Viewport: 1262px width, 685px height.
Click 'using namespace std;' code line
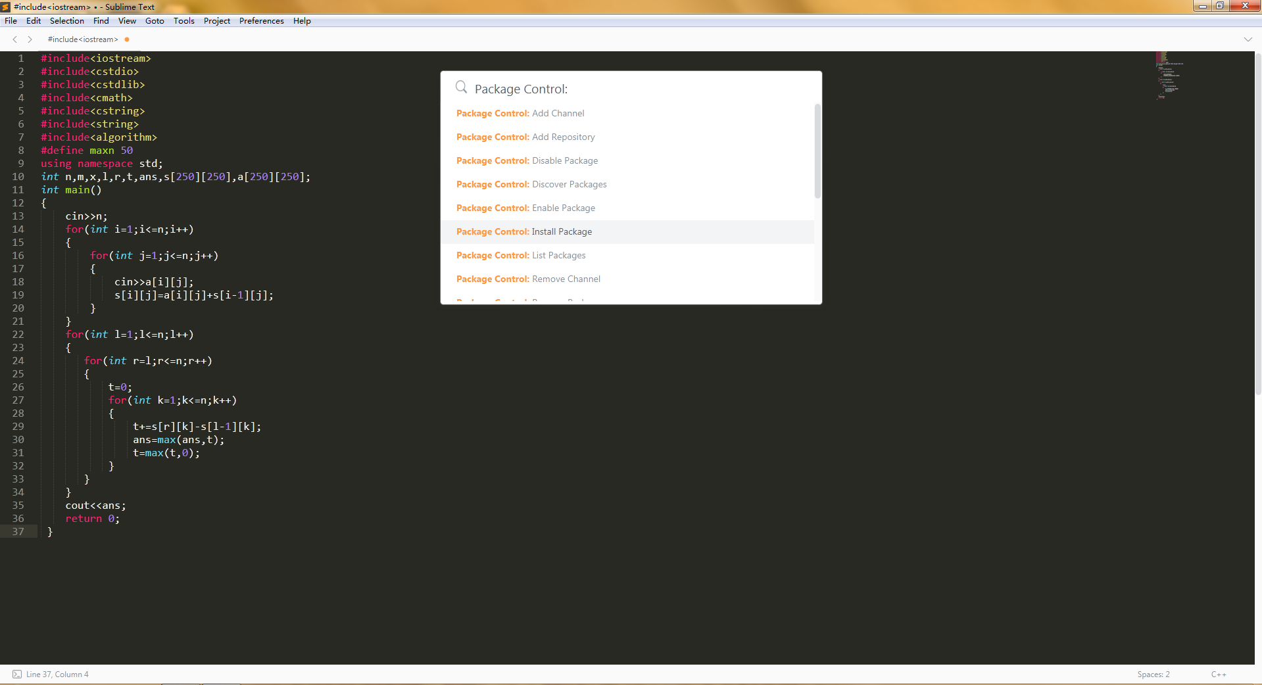point(102,164)
